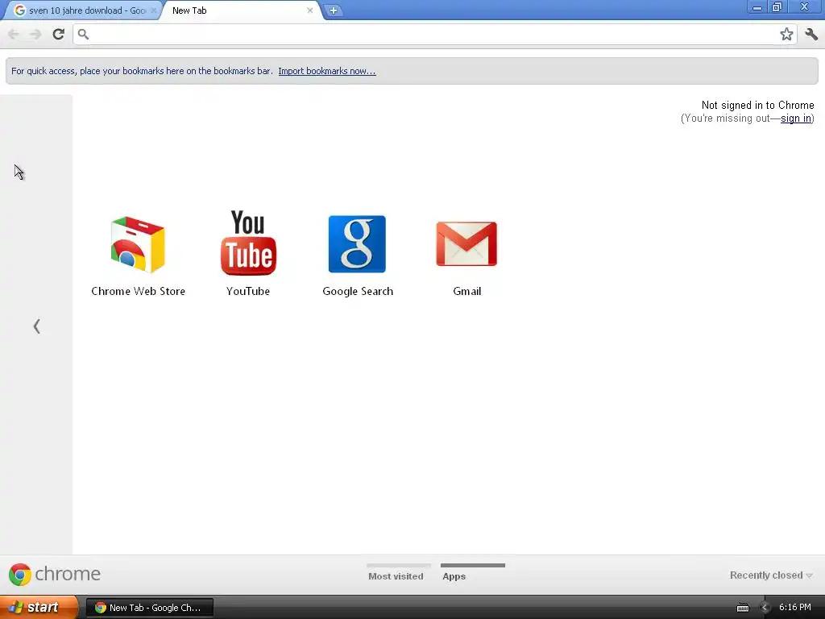Switch to the sven 10 jahre download tab
This screenshot has width=825, height=619.
81,10
